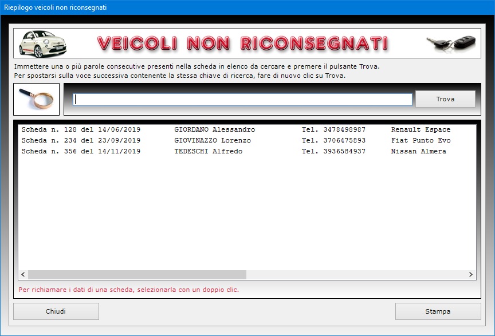
Task: Click the name GIOVINAZZO Lorenzo
Action: point(213,140)
